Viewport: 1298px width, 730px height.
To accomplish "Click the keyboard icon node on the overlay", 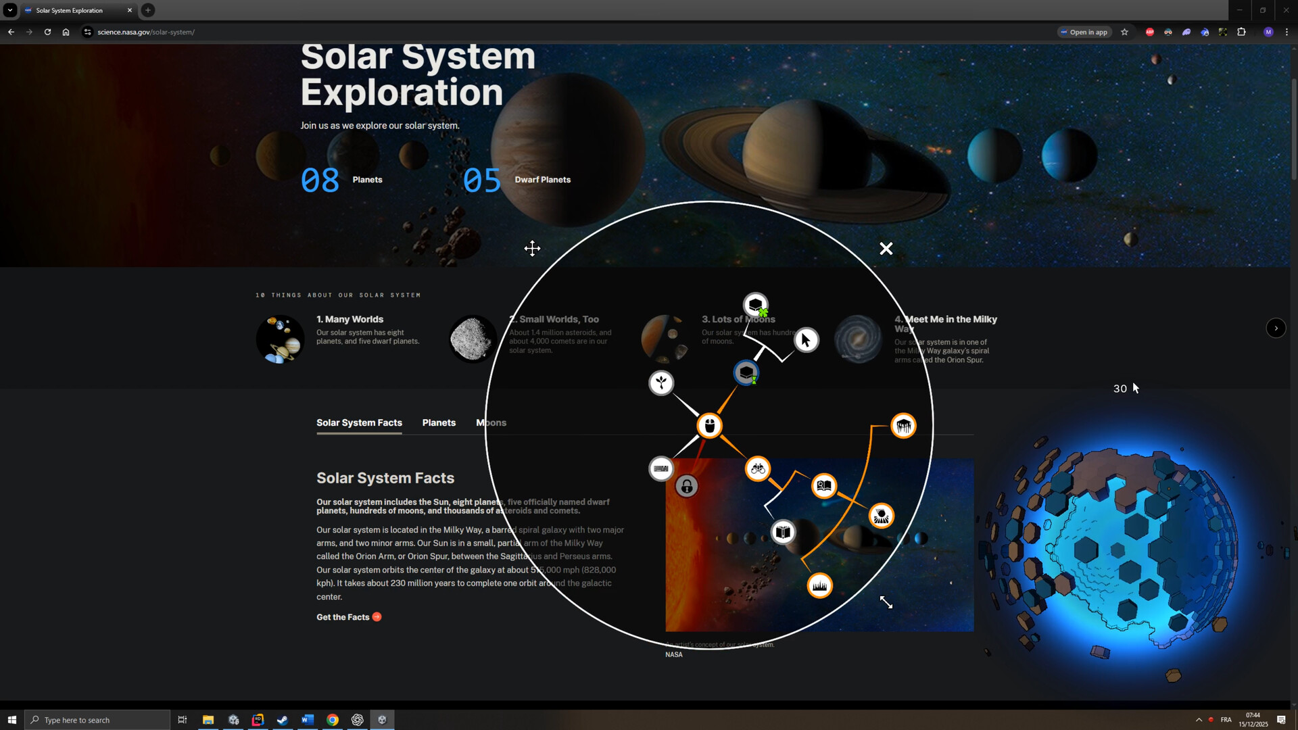I will click(660, 468).
